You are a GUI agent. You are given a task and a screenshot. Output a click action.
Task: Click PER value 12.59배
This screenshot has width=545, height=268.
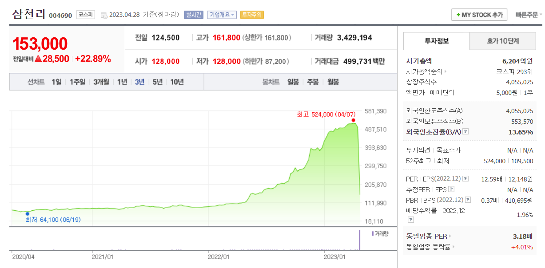coord(492,179)
